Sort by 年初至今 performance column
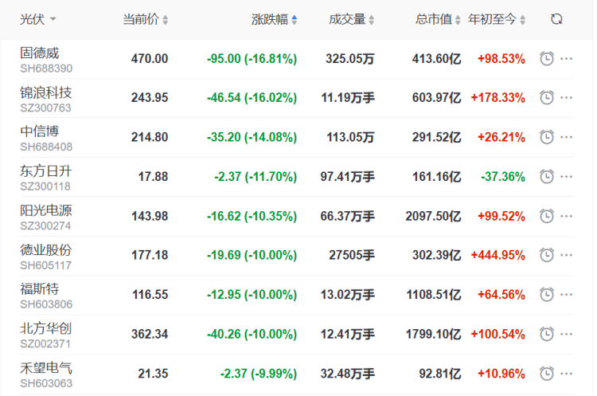This screenshot has height=396, width=597. 497,19
